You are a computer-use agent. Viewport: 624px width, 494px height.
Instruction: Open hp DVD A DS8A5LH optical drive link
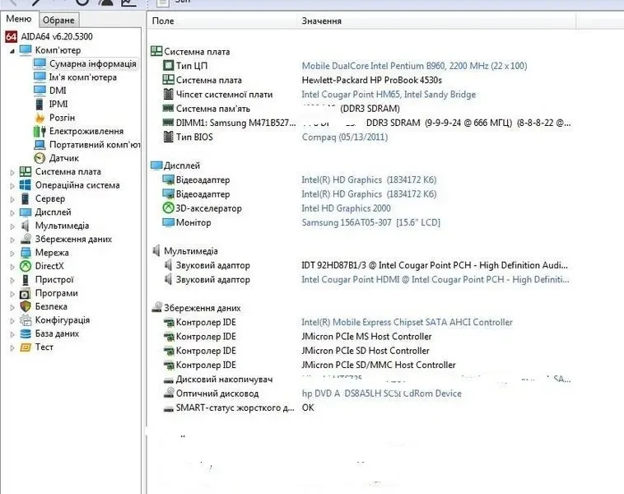point(382,394)
